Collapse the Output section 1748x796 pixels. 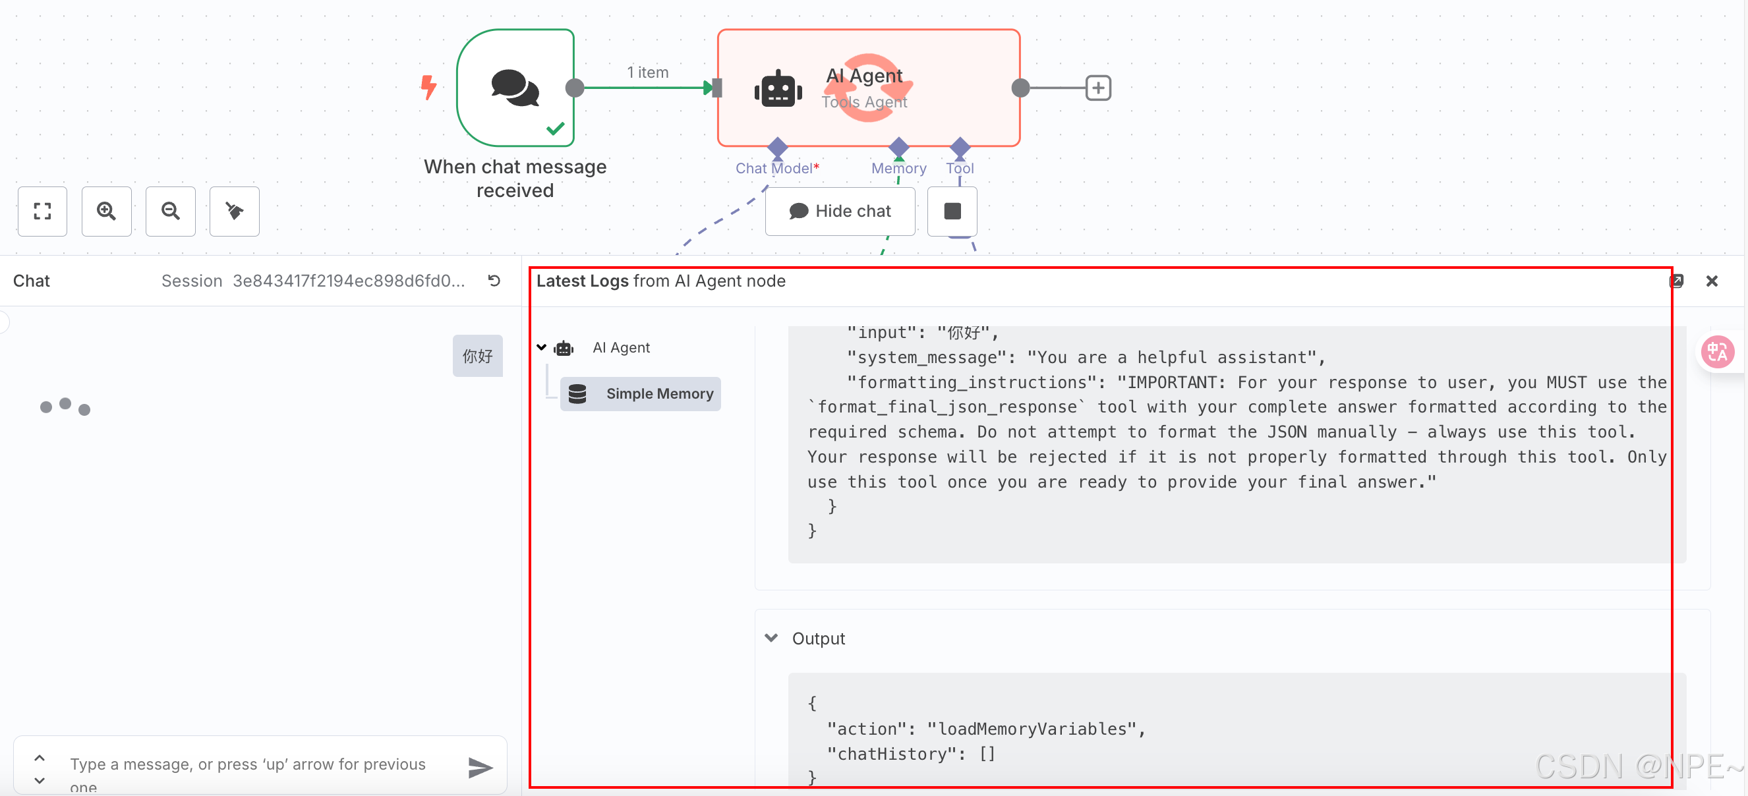click(x=771, y=638)
